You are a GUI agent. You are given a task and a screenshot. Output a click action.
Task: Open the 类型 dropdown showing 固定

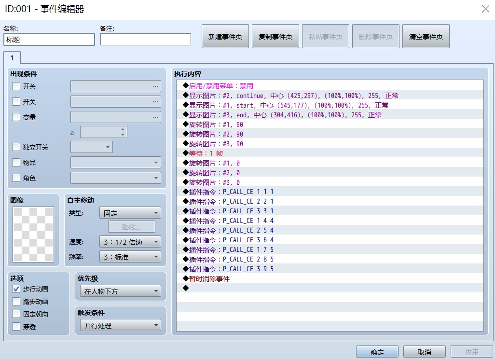[x=130, y=213]
